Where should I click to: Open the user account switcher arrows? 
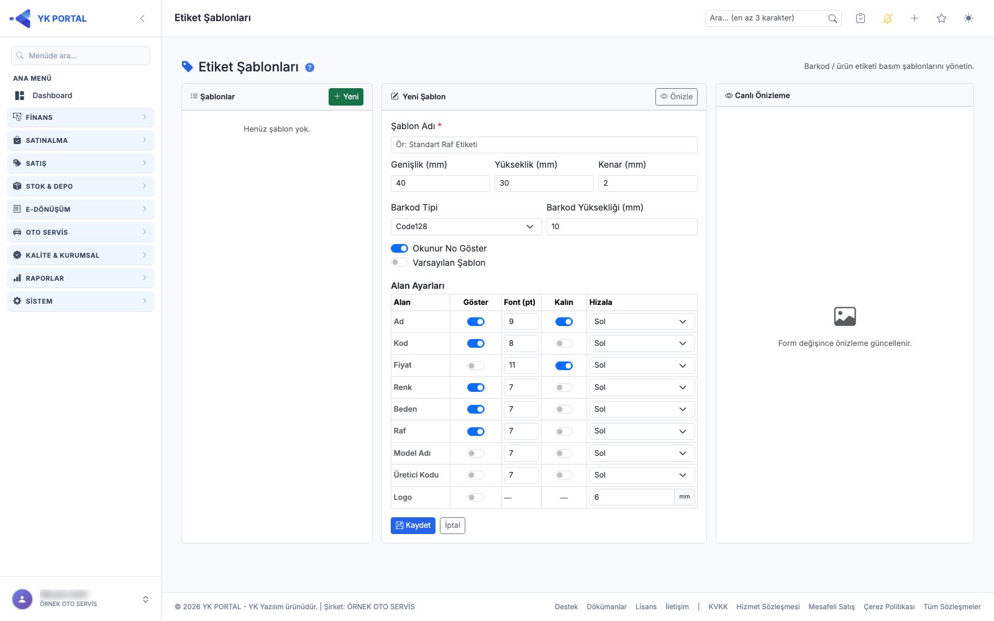[145, 599]
